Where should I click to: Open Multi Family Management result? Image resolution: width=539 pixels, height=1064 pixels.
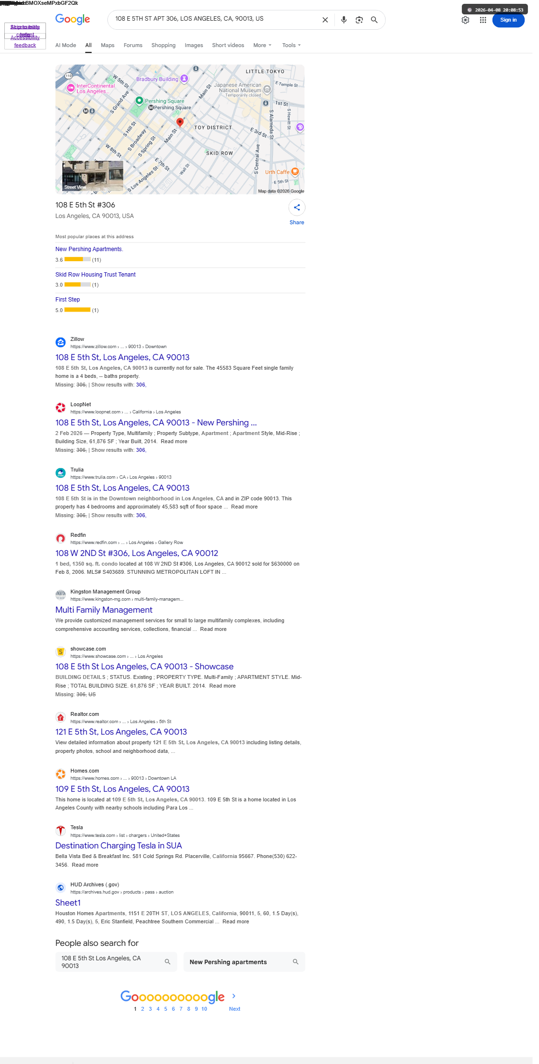pyautogui.click(x=104, y=610)
